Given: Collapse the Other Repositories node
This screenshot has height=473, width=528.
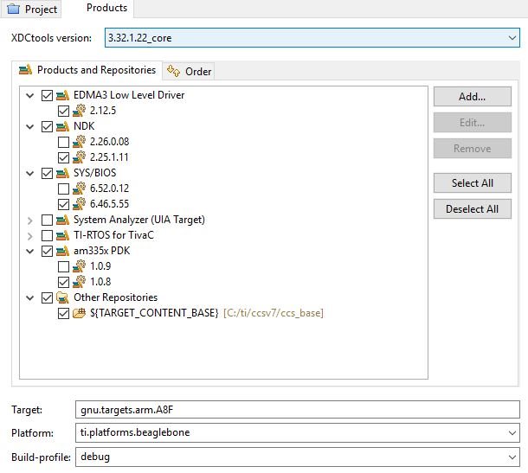Looking at the screenshot, I should click(30, 298).
